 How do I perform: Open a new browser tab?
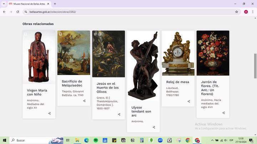55,4
